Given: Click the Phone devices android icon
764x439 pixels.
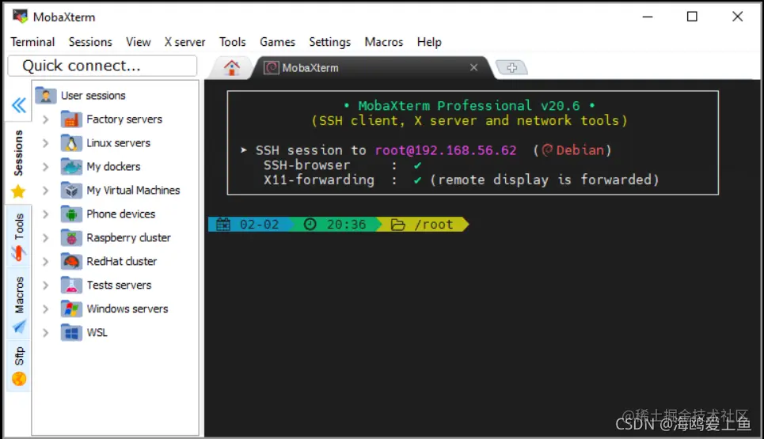Looking at the screenshot, I should 71,214.
